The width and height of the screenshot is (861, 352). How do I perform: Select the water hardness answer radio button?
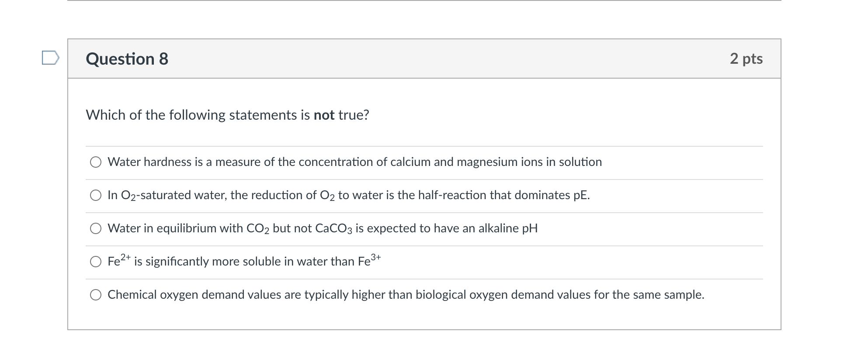click(96, 162)
